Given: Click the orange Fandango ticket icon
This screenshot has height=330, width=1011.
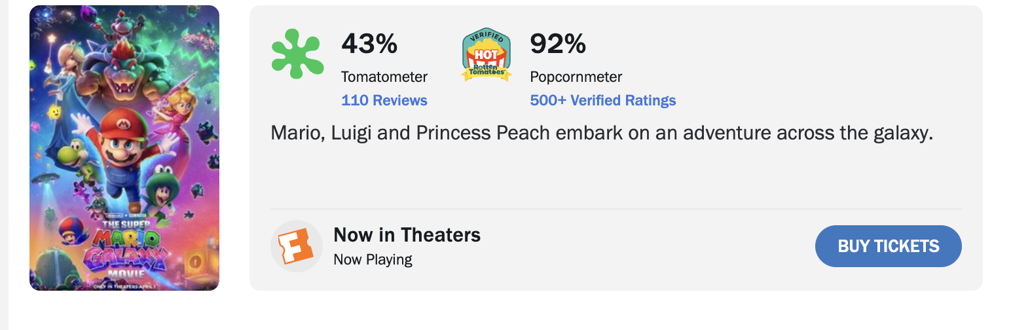Looking at the screenshot, I should tap(297, 246).
